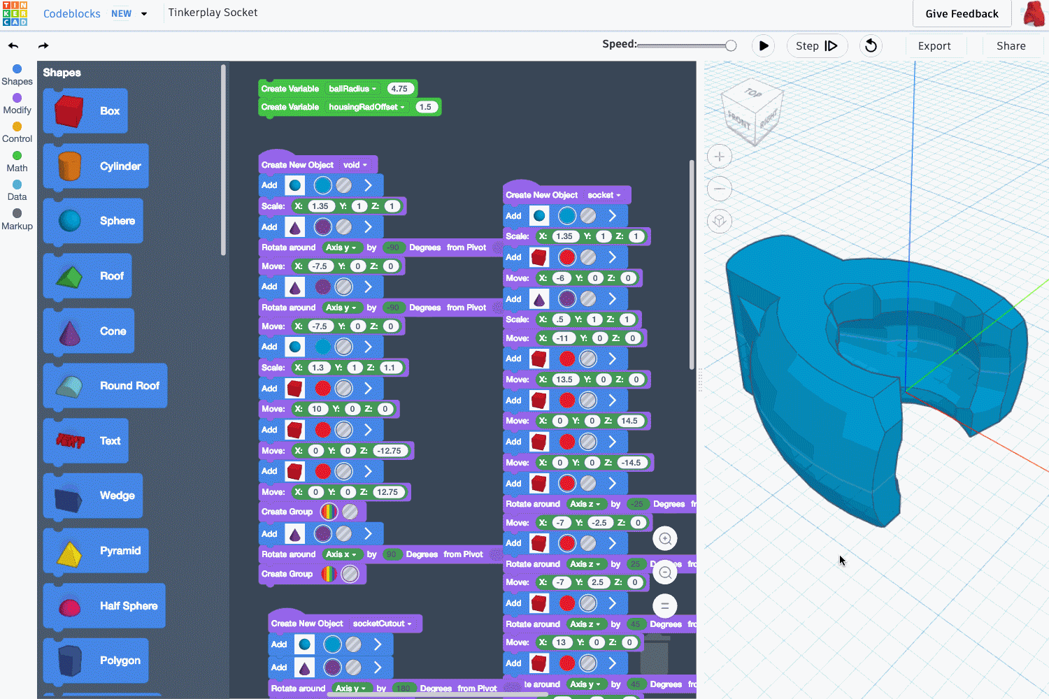The image size is (1049, 699).
Task: Select solid blue color on void's first Add
Action: (322, 185)
